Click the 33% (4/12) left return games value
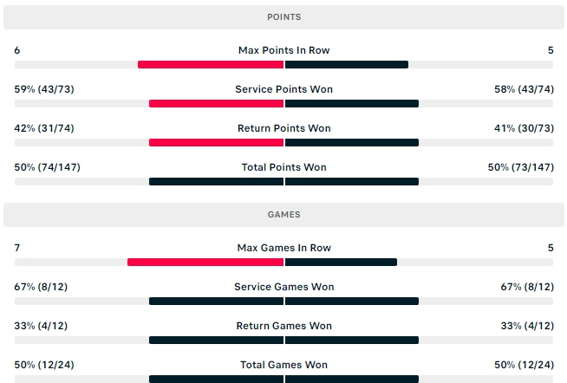 [x=41, y=326]
